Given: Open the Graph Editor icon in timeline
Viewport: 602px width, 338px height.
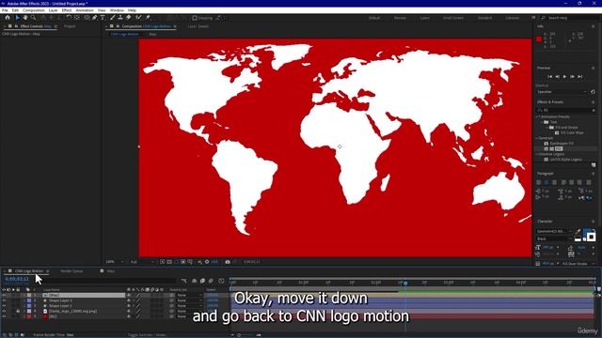Looking at the screenshot, I should pos(221,281).
